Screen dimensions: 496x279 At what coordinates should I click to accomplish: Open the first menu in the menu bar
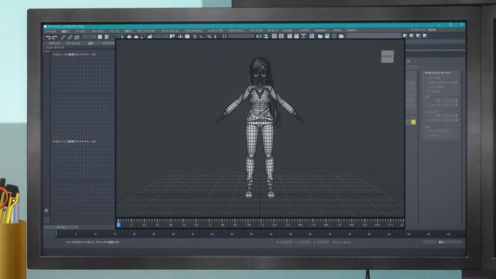(50, 32)
